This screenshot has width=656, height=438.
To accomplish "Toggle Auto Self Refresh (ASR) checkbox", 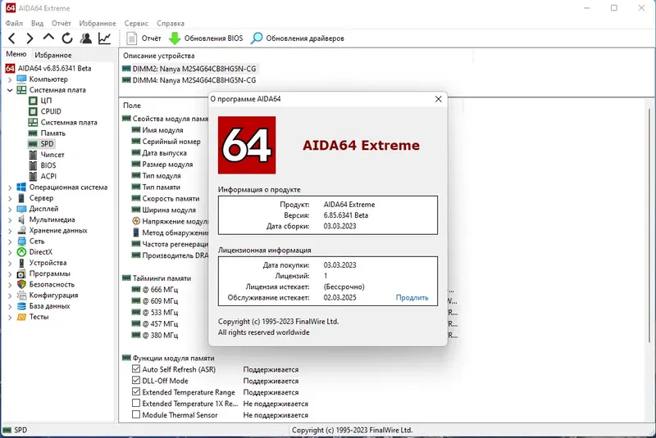I will [x=136, y=369].
